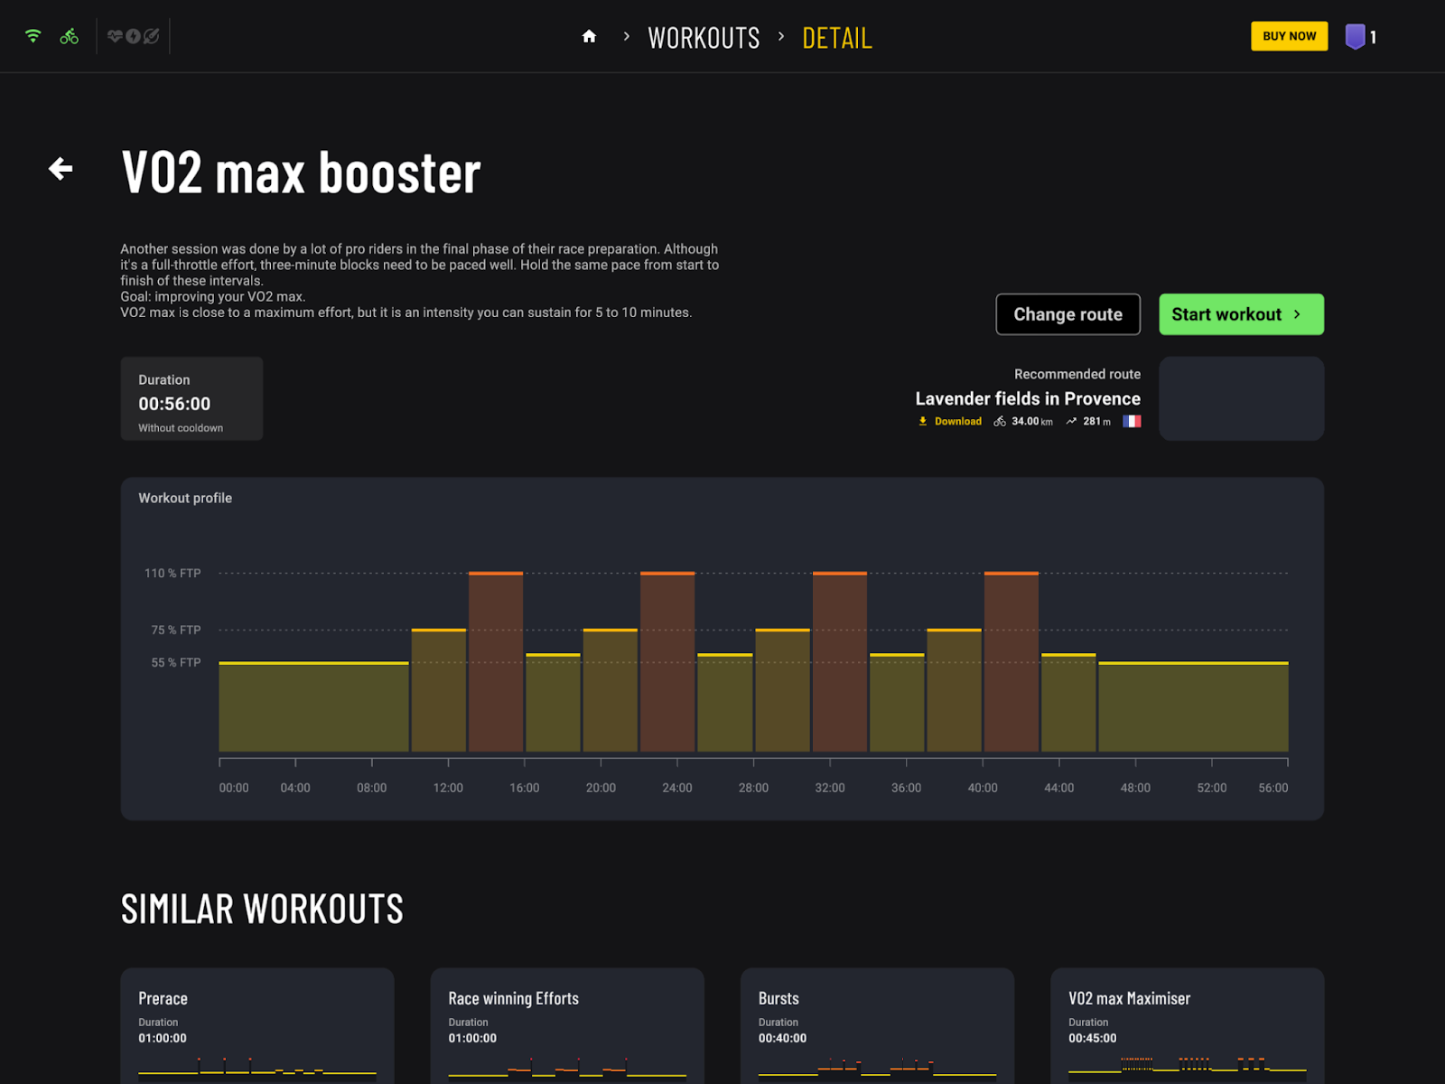The image size is (1445, 1084).
Task: Open the purple shield badge icon
Action: tap(1355, 37)
